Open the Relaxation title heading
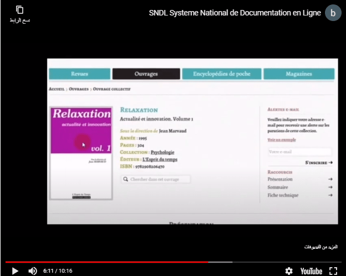This screenshot has height=276, width=346. pos(139,110)
